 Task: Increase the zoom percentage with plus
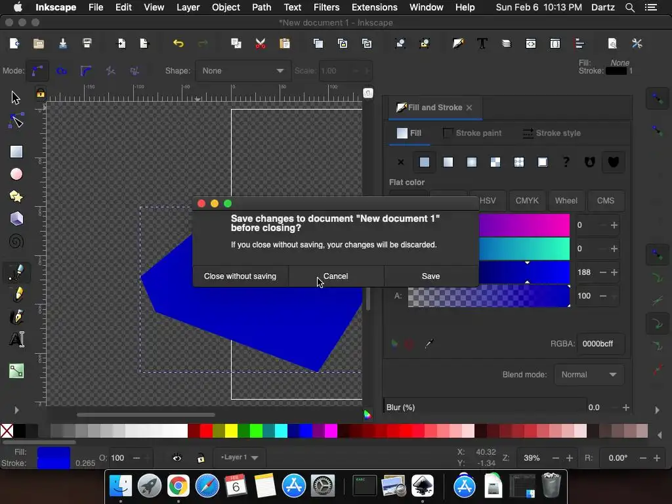click(570, 458)
